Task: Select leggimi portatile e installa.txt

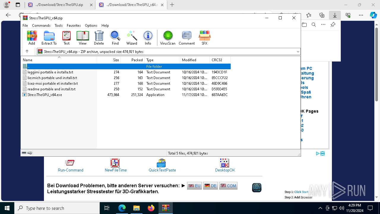Action: (x=126, y=72)
